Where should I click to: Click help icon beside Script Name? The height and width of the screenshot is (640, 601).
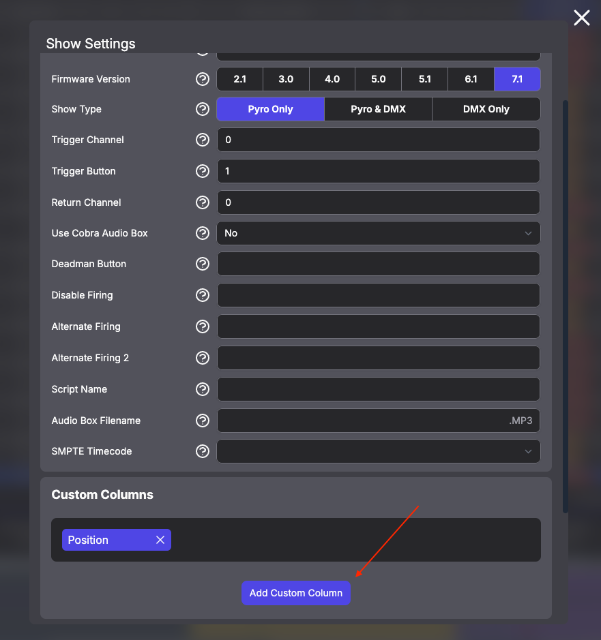[202, 389]
